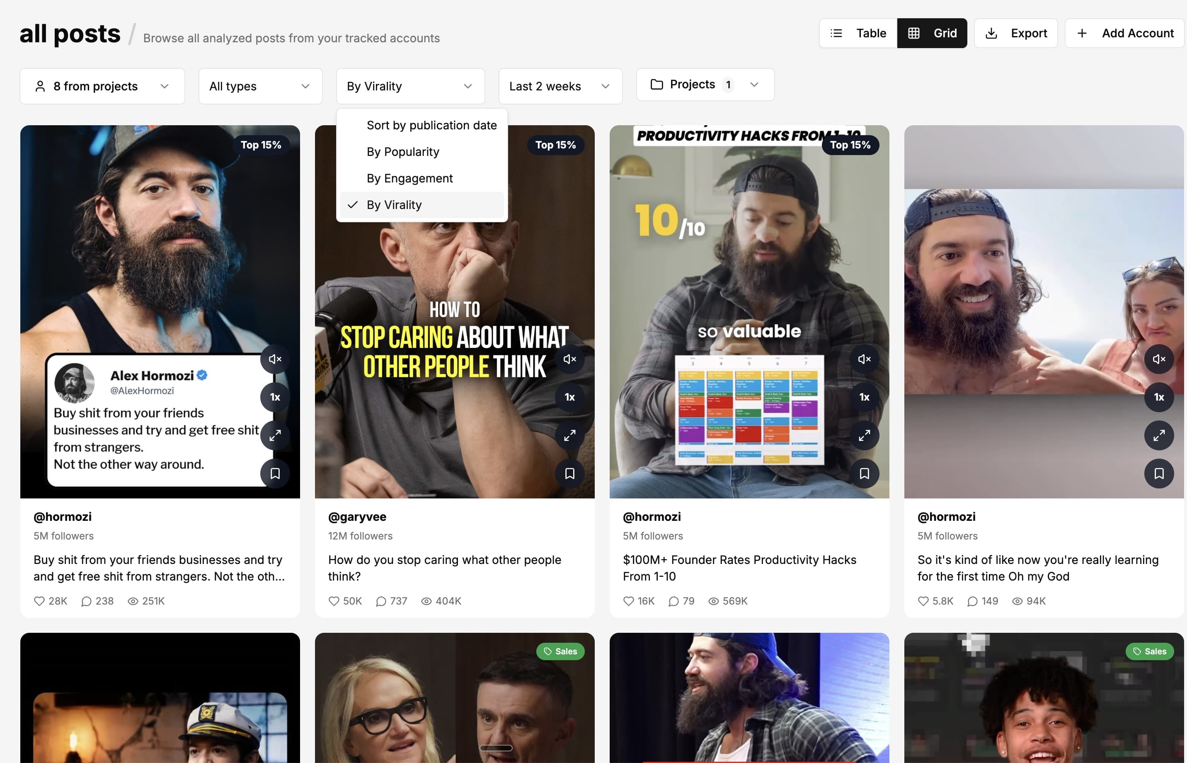Viewport: 1187px width, 763px height.
Task: Open the 'All types' filter dropdown
Action: [x=260, y=86]
